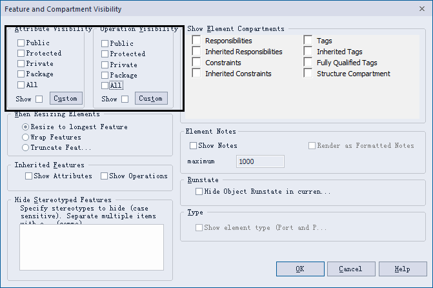Click the maximum notes length field
Viewport: 433px width, 288px height.
pos(260,161)
